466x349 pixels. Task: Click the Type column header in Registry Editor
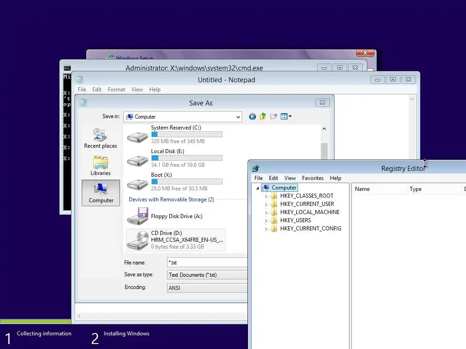[433, 189]
